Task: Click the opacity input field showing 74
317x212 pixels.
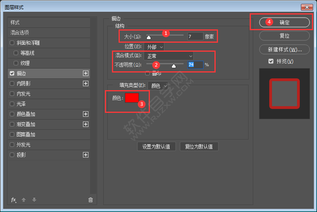Action: (x=195, y=65)
